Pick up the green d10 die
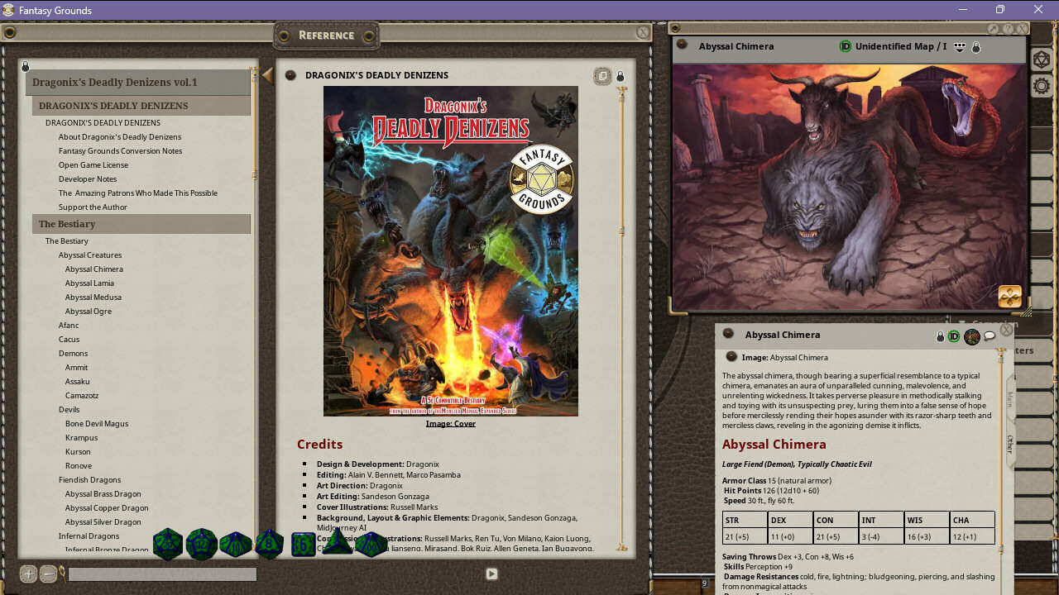The image size is (1059, 595). pos(236,544)
